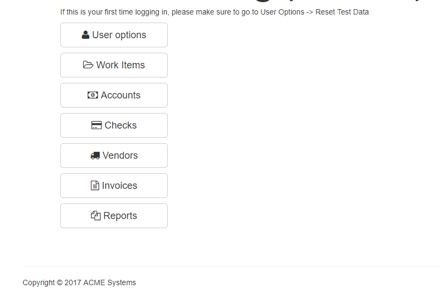
Task: Click 'User Options' mention in the notice text
Action: [x=282, y=12]
